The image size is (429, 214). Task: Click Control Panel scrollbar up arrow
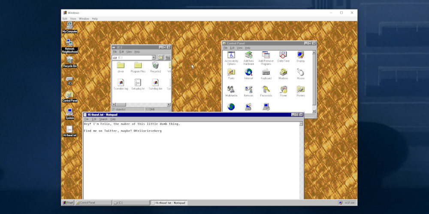click(314, 52)
